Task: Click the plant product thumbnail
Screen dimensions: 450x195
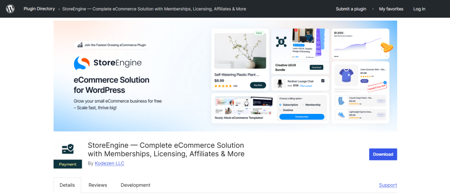Action: [x=240, y=51]
